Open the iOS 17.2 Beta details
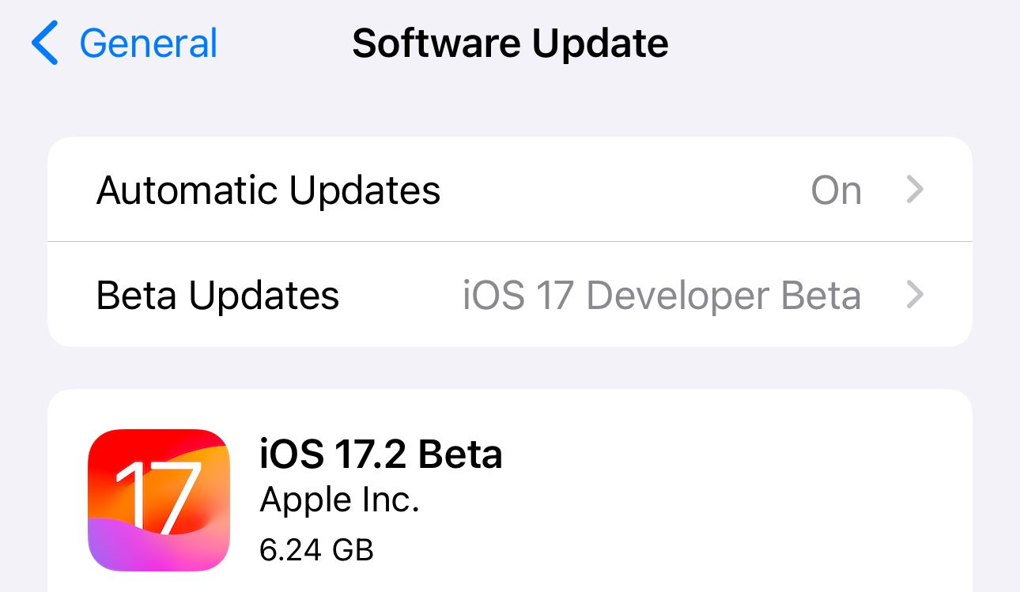Screen dimensions: 1020x592 (382, 454)
